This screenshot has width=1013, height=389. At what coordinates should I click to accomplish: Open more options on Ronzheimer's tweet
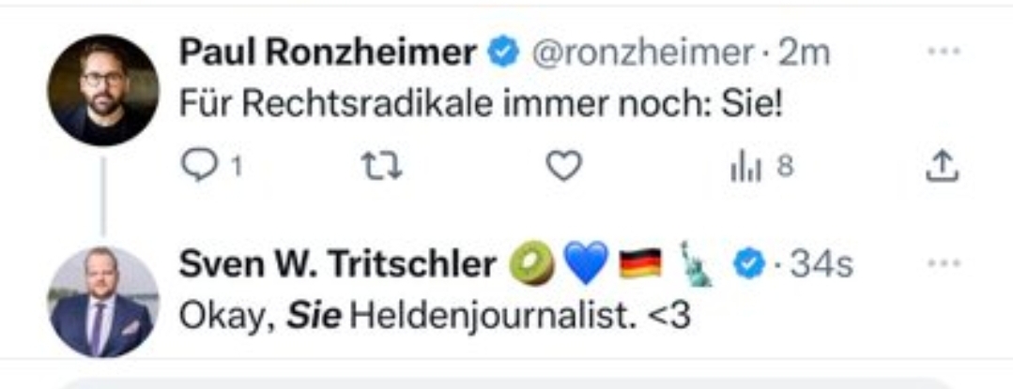[943, 52]
